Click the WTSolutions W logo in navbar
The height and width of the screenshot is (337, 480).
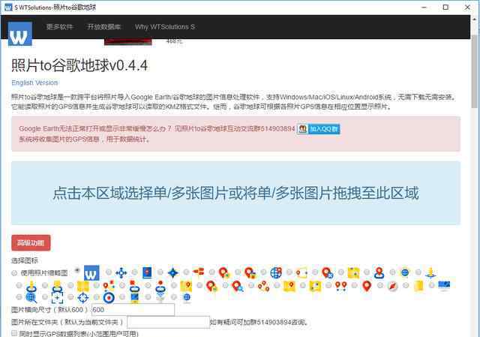point(20,34)
